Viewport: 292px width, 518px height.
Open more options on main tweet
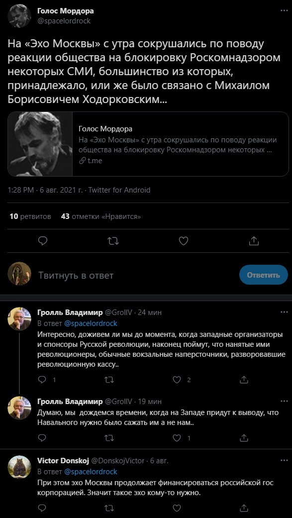284,10
